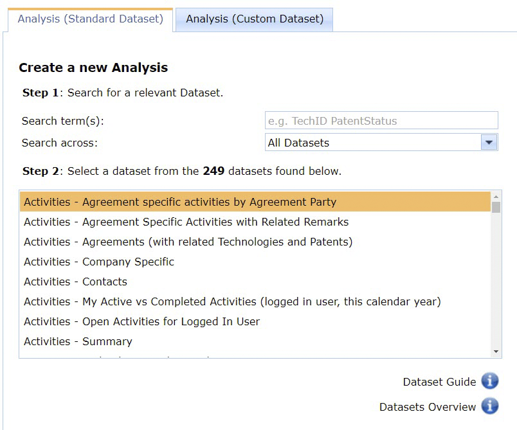
Task: Open the Search across dropdown arrow
Action: 489,143
